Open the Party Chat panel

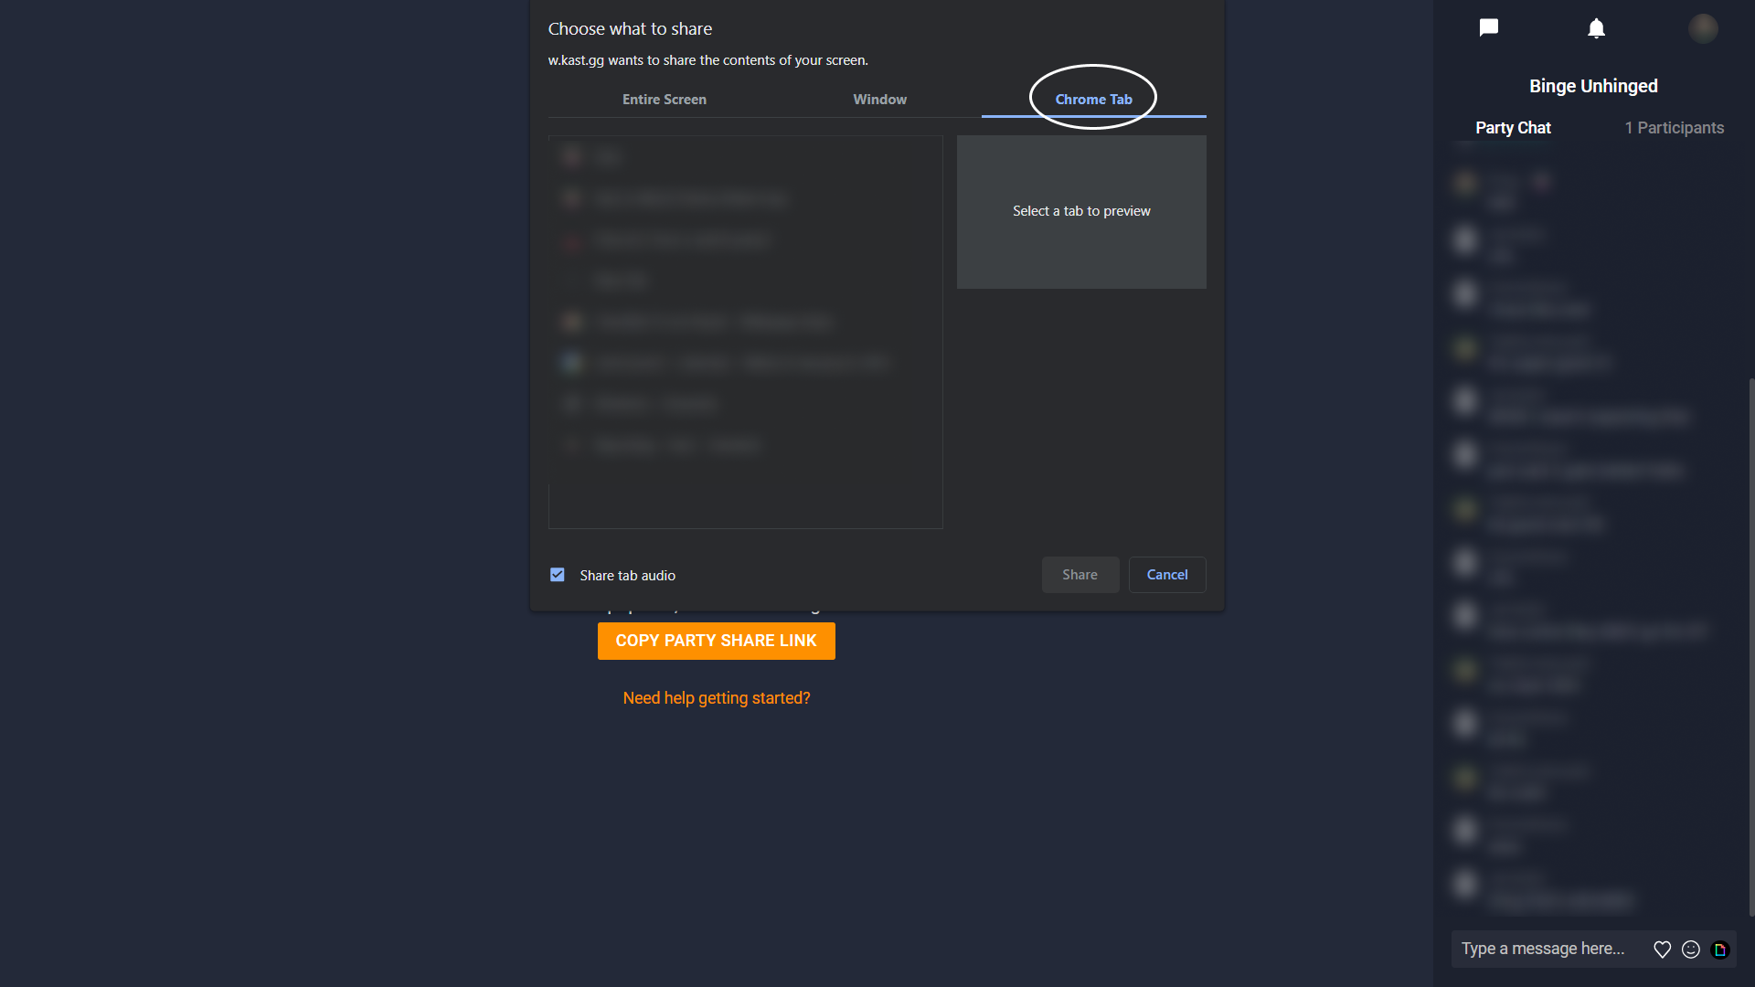1513,128
